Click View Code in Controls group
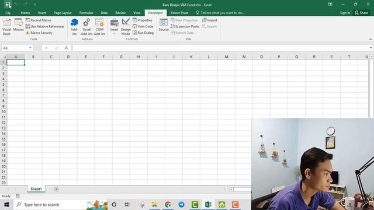Viewport: 374px width, 210px height. pos(143,26)
